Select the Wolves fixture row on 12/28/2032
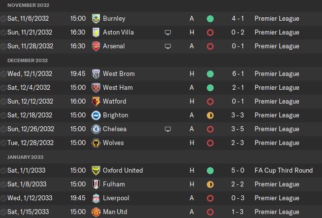The width and height of the screenshot is (322, 218). [x=148, y=143]
